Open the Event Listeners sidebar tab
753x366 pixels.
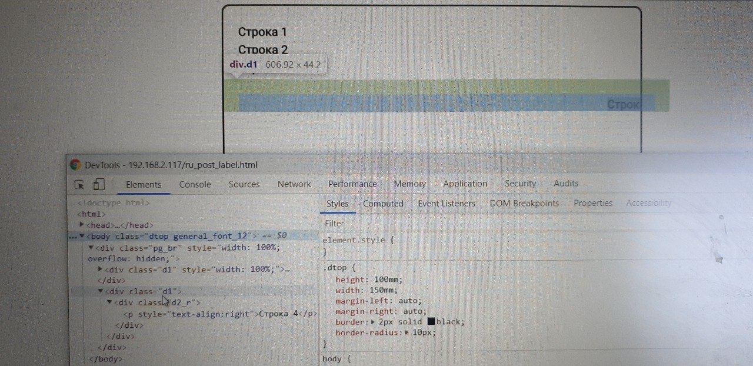pyautogui.click(x=447, y=204)
